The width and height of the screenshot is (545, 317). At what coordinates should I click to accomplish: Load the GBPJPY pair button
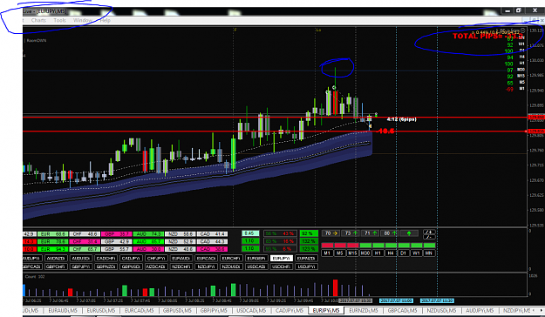click(81, 266)
